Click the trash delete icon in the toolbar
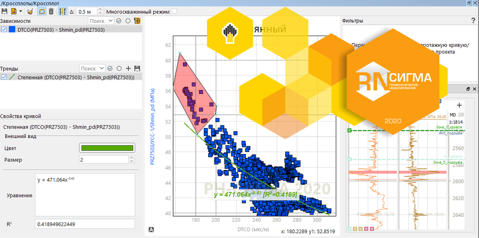Image resolution: width=479 pixels, height=238 pixels. click(x=51, y=11)
